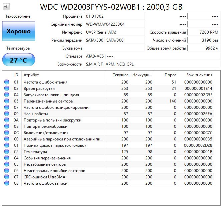Image resolution: width=223 pixels, height=208 pixels.
Task: Click the Текущее column header
Action: [118, 75]
